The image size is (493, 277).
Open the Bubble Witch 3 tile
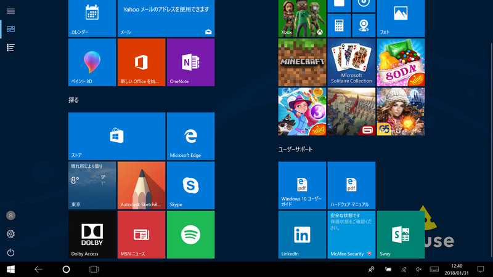pos(302,111)
